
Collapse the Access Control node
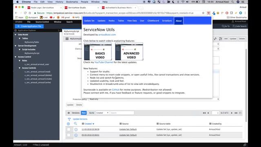(15, 57)
